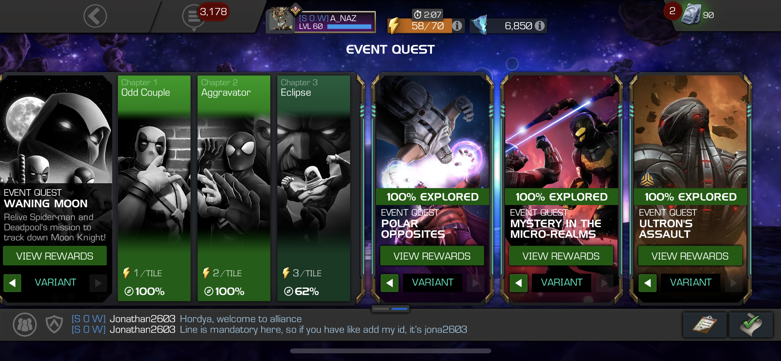781x361 pixels.
Task: Open the green checkmark completion icon
Action: point(751,324)
